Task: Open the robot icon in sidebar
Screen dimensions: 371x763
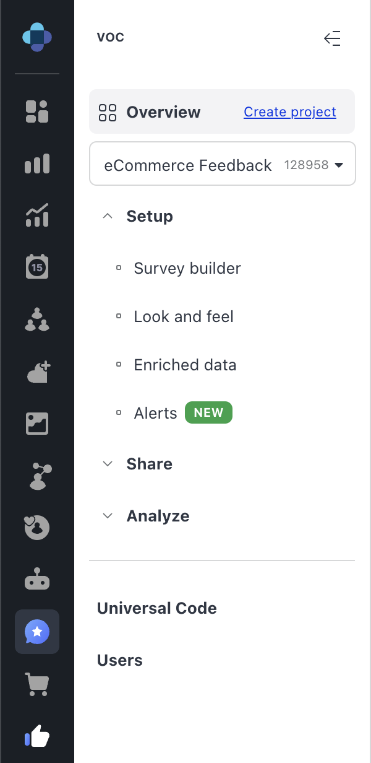Action: point(37,580)
